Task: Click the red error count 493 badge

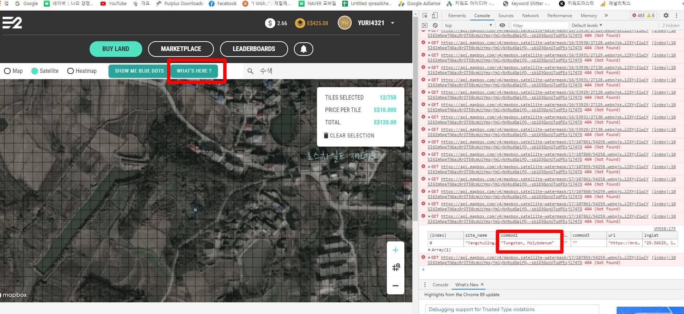Action: [638, 15]
